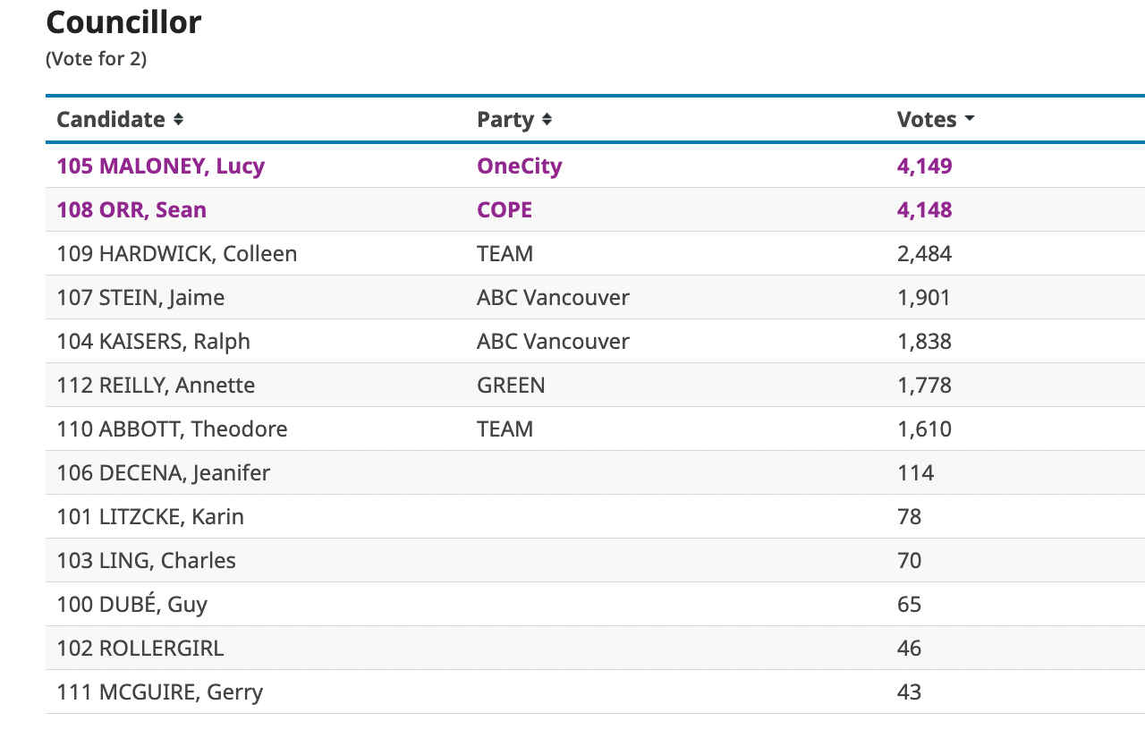Click the sort arrows next to Candidate
The image size is (1145, 730).
pyautogui.click(x=179, y=119)
